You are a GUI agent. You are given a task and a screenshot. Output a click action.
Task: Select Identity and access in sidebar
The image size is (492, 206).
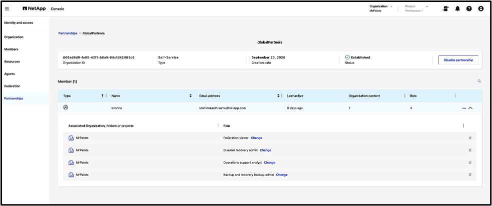(x=19, y=22)
